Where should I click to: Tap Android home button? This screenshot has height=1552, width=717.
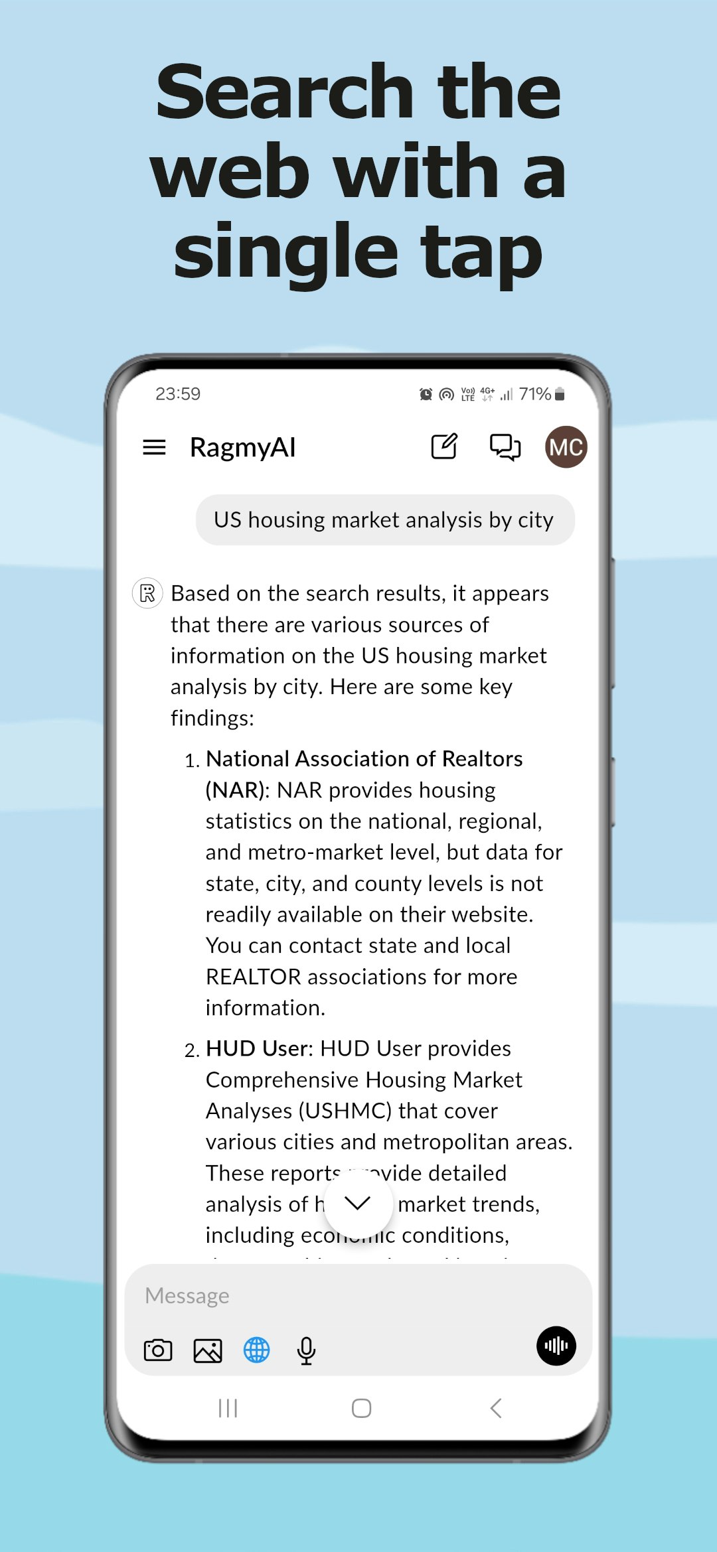click(361, 1408)
